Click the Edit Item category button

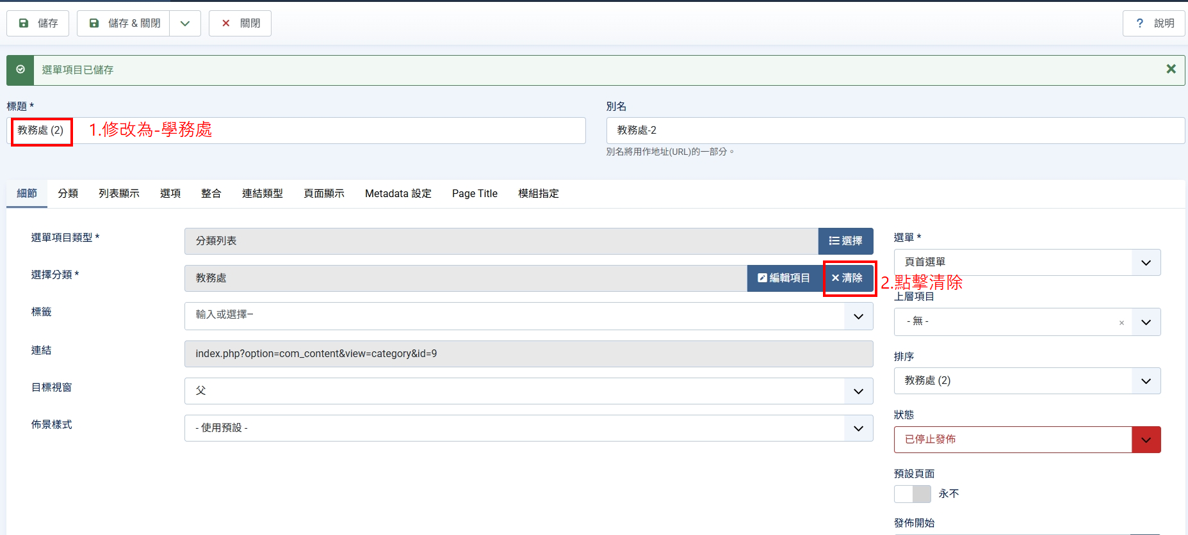pyautogui.click(x=784, y=278)
